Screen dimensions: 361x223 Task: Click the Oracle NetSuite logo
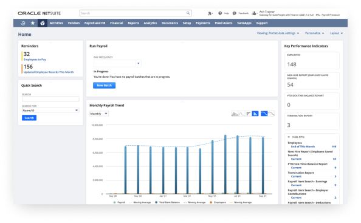40,13
